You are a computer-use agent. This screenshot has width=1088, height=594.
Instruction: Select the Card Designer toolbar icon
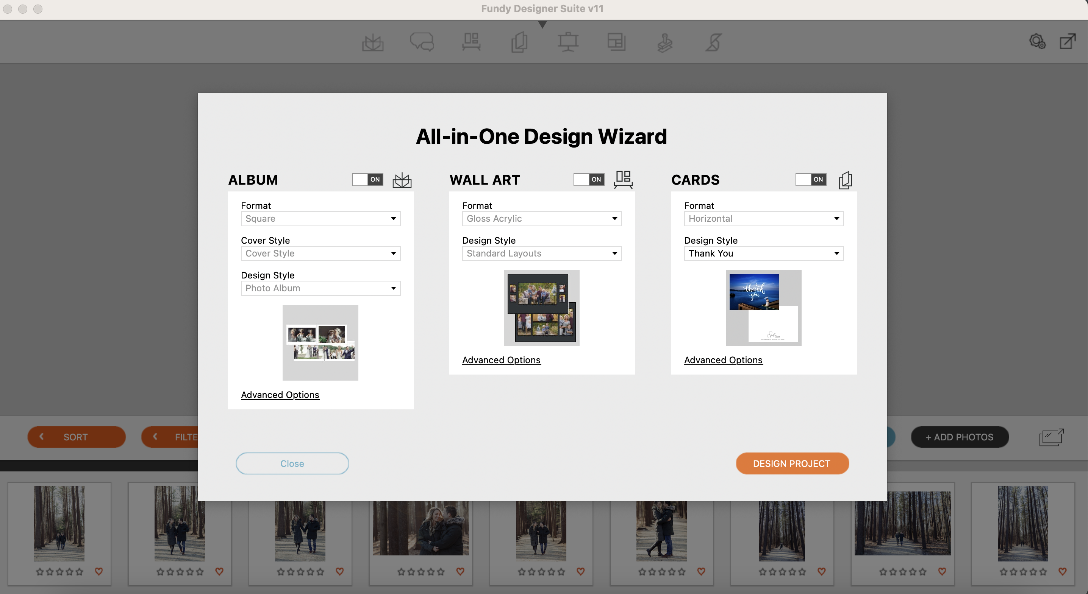click(519, 42)
